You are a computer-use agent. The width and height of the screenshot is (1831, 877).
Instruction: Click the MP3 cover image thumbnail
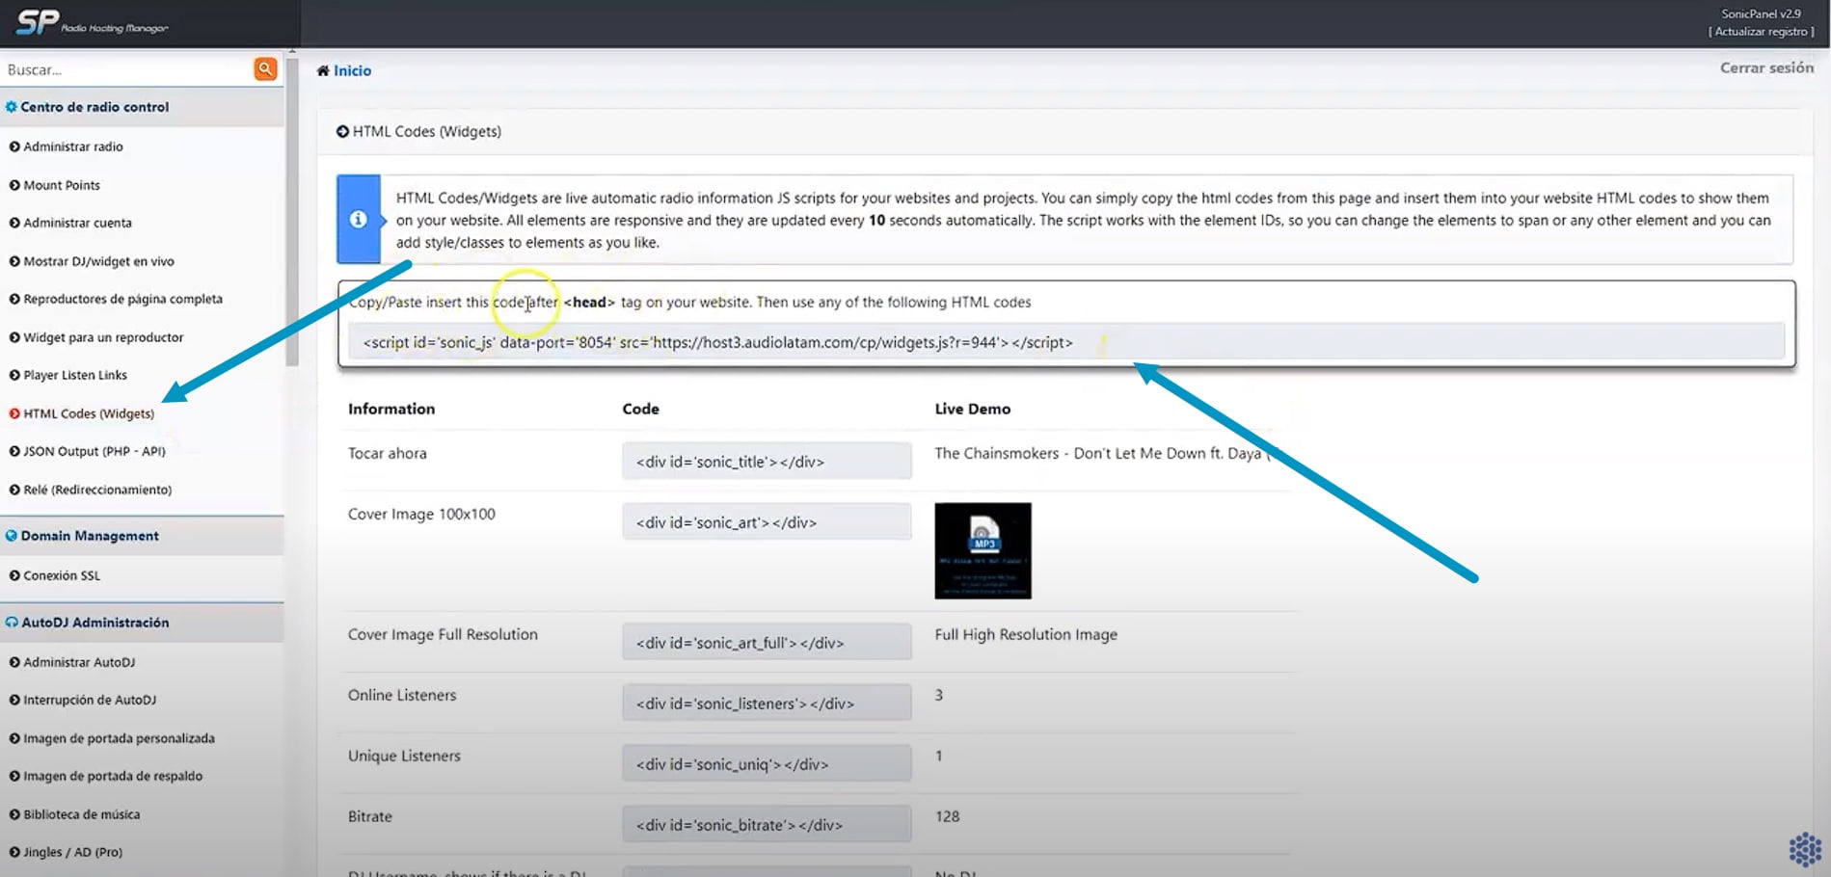pyautogui.click(x=983, y=550)
